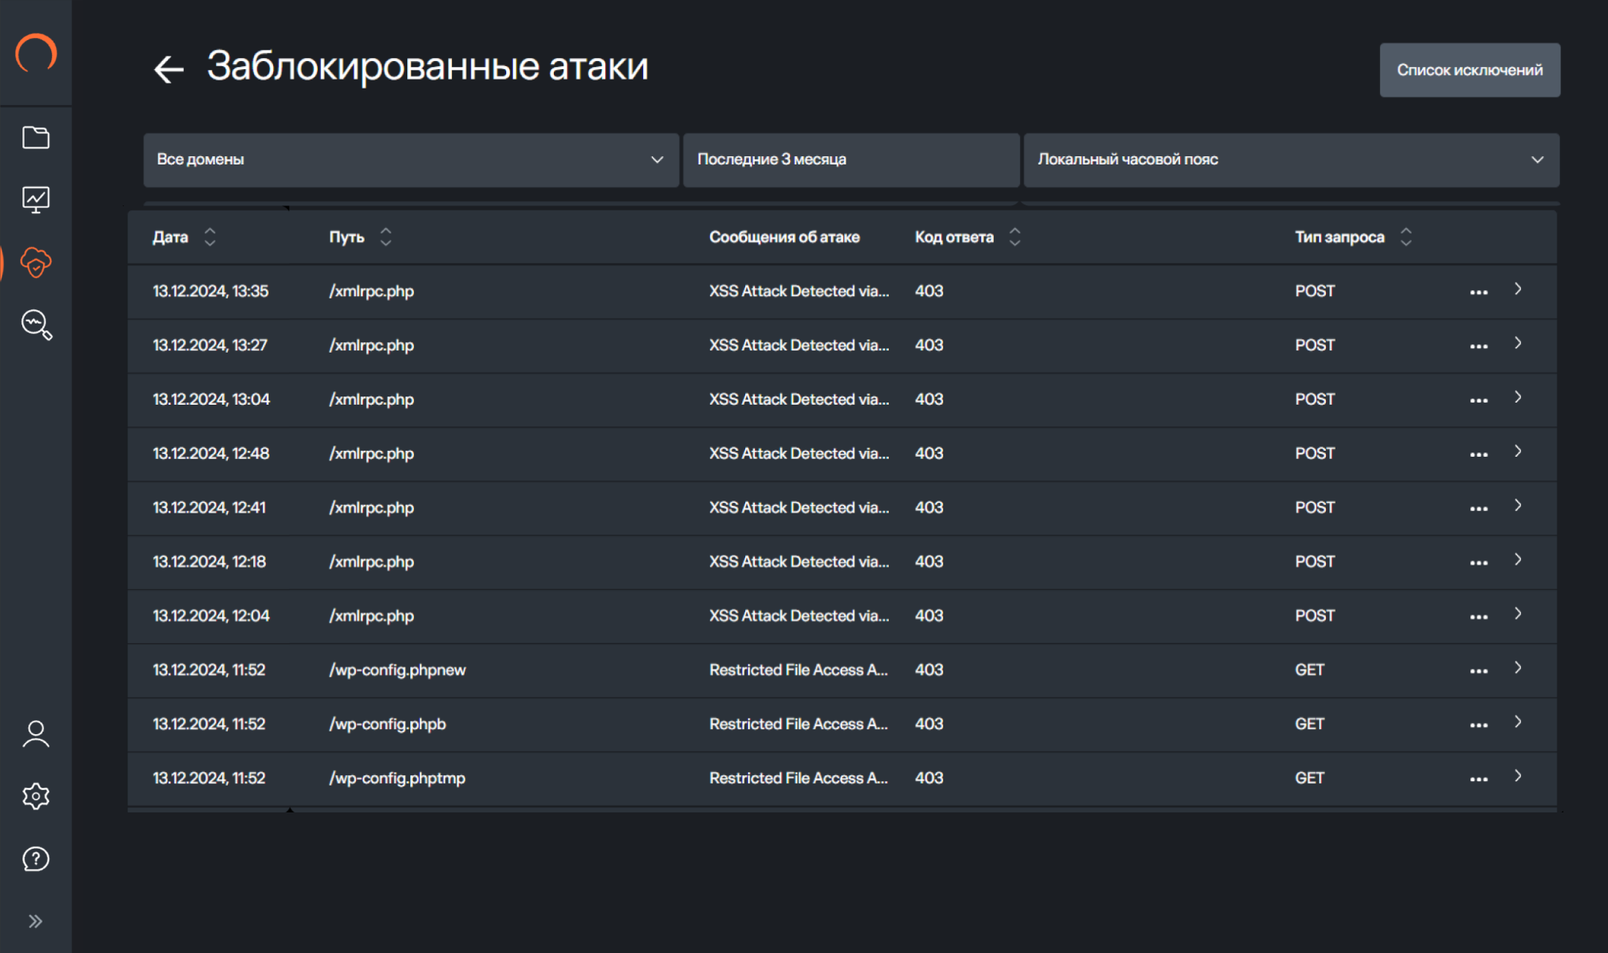Click the help question mark icon
Viewport: 1608px width, 953px height.
click(x=36, y=859)
